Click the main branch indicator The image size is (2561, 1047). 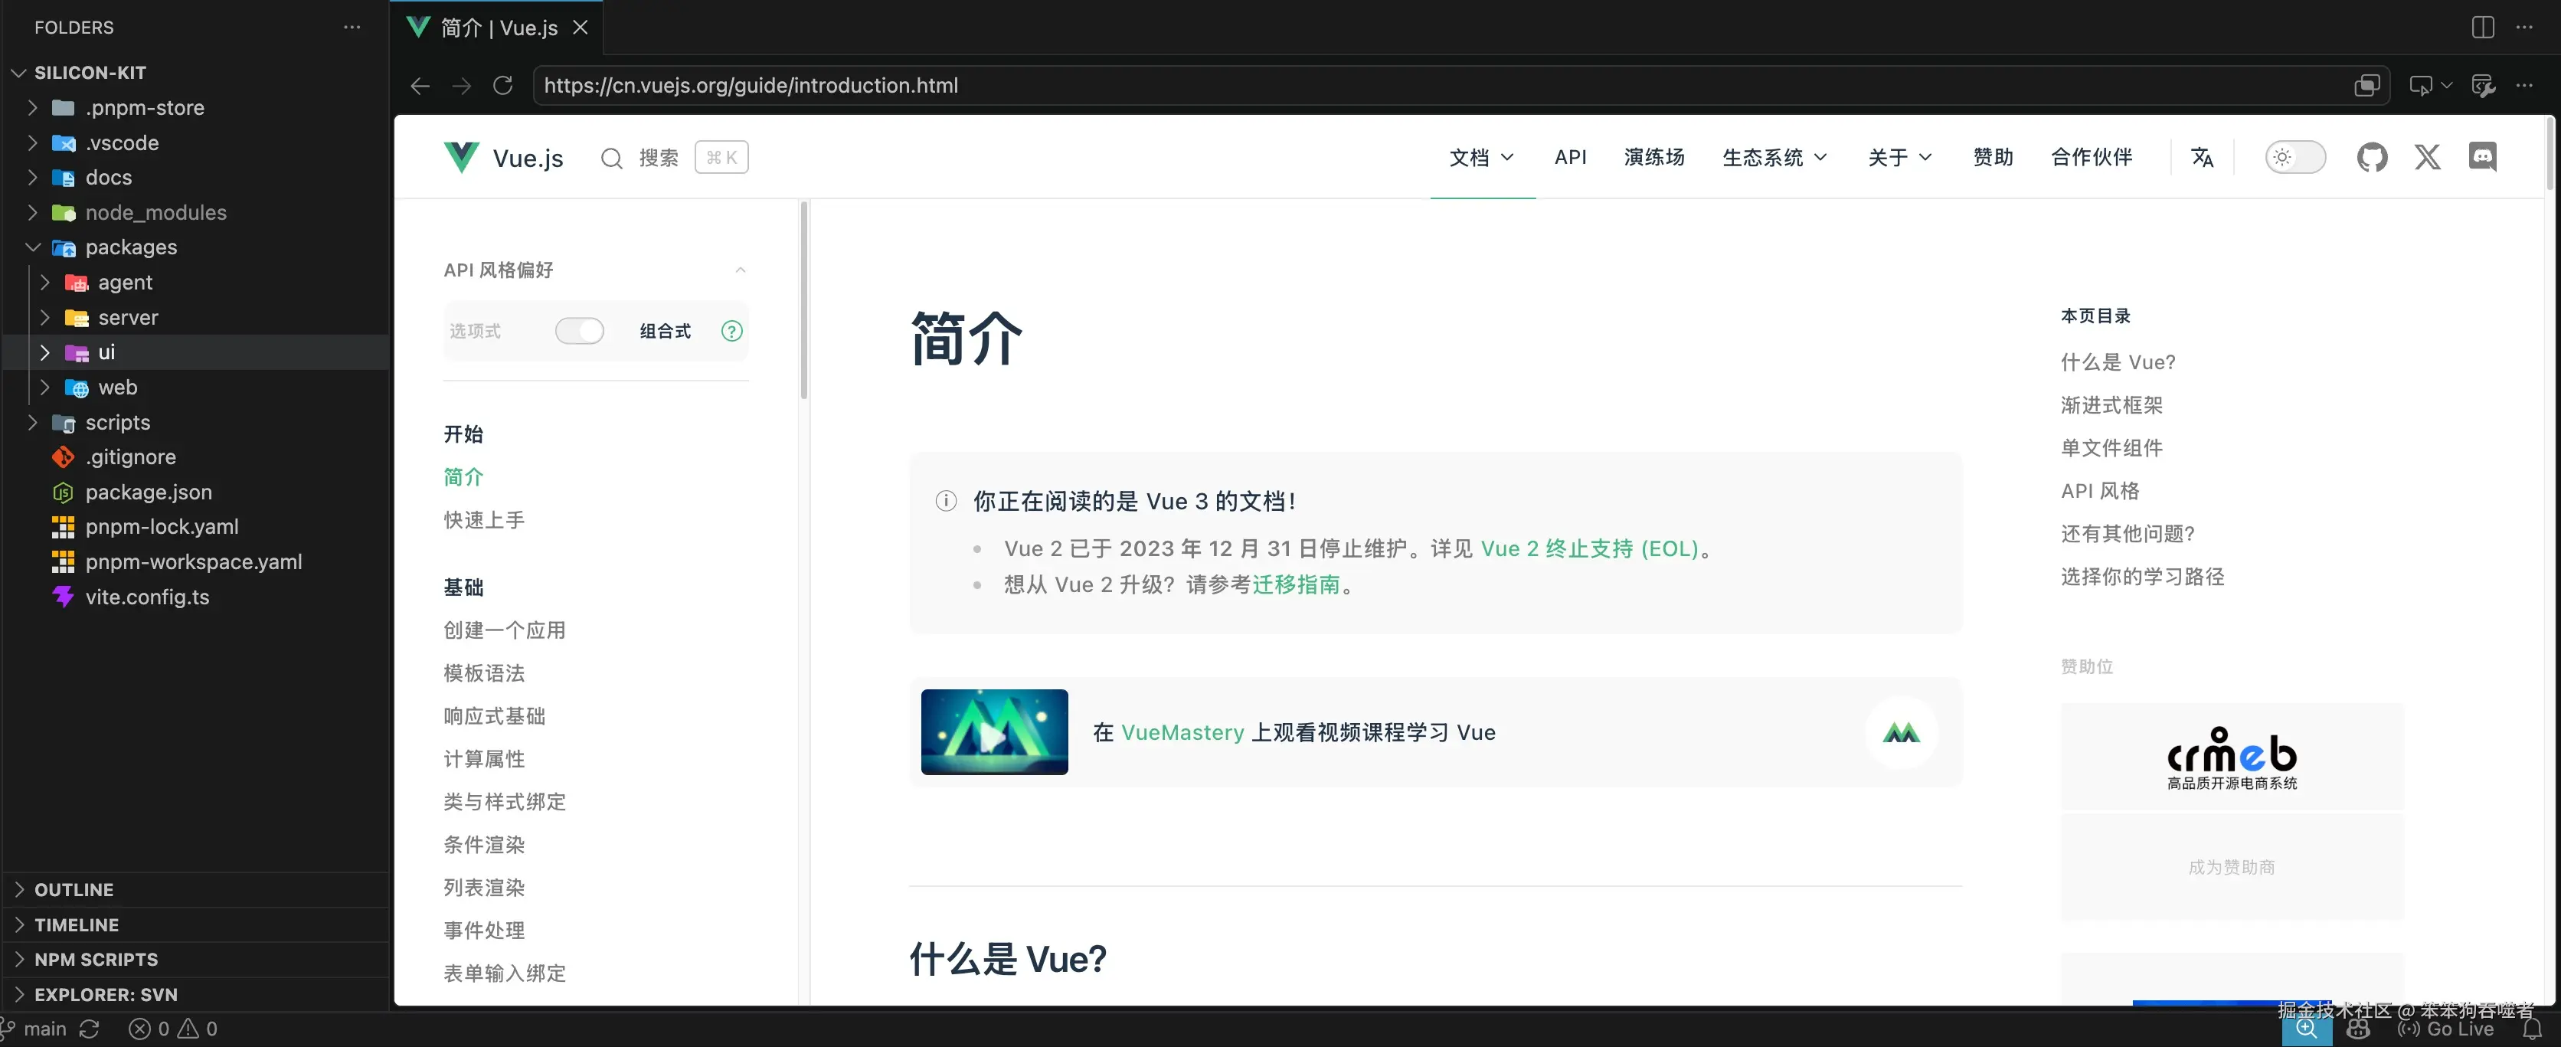point(34,1029)
